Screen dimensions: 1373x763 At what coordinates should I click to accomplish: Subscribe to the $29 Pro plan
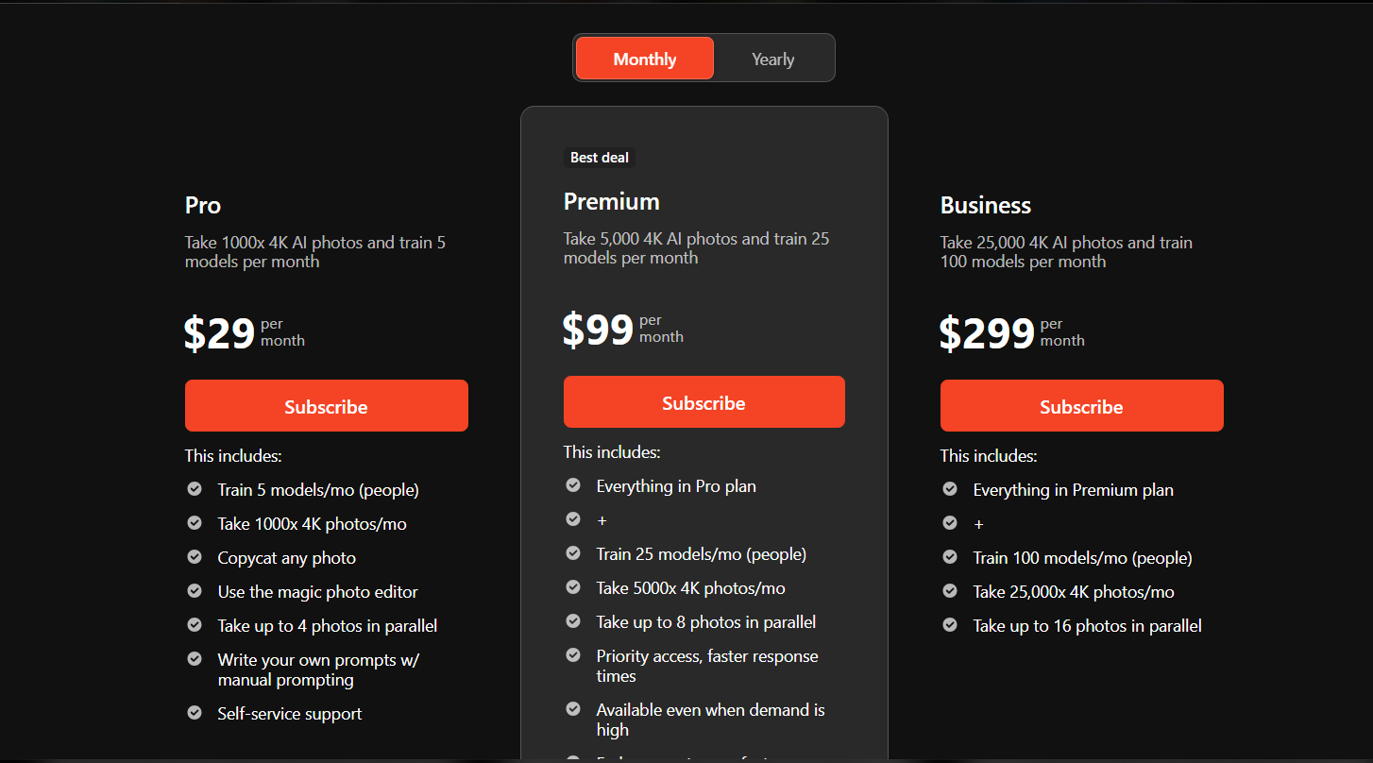[x=327, y=406]
